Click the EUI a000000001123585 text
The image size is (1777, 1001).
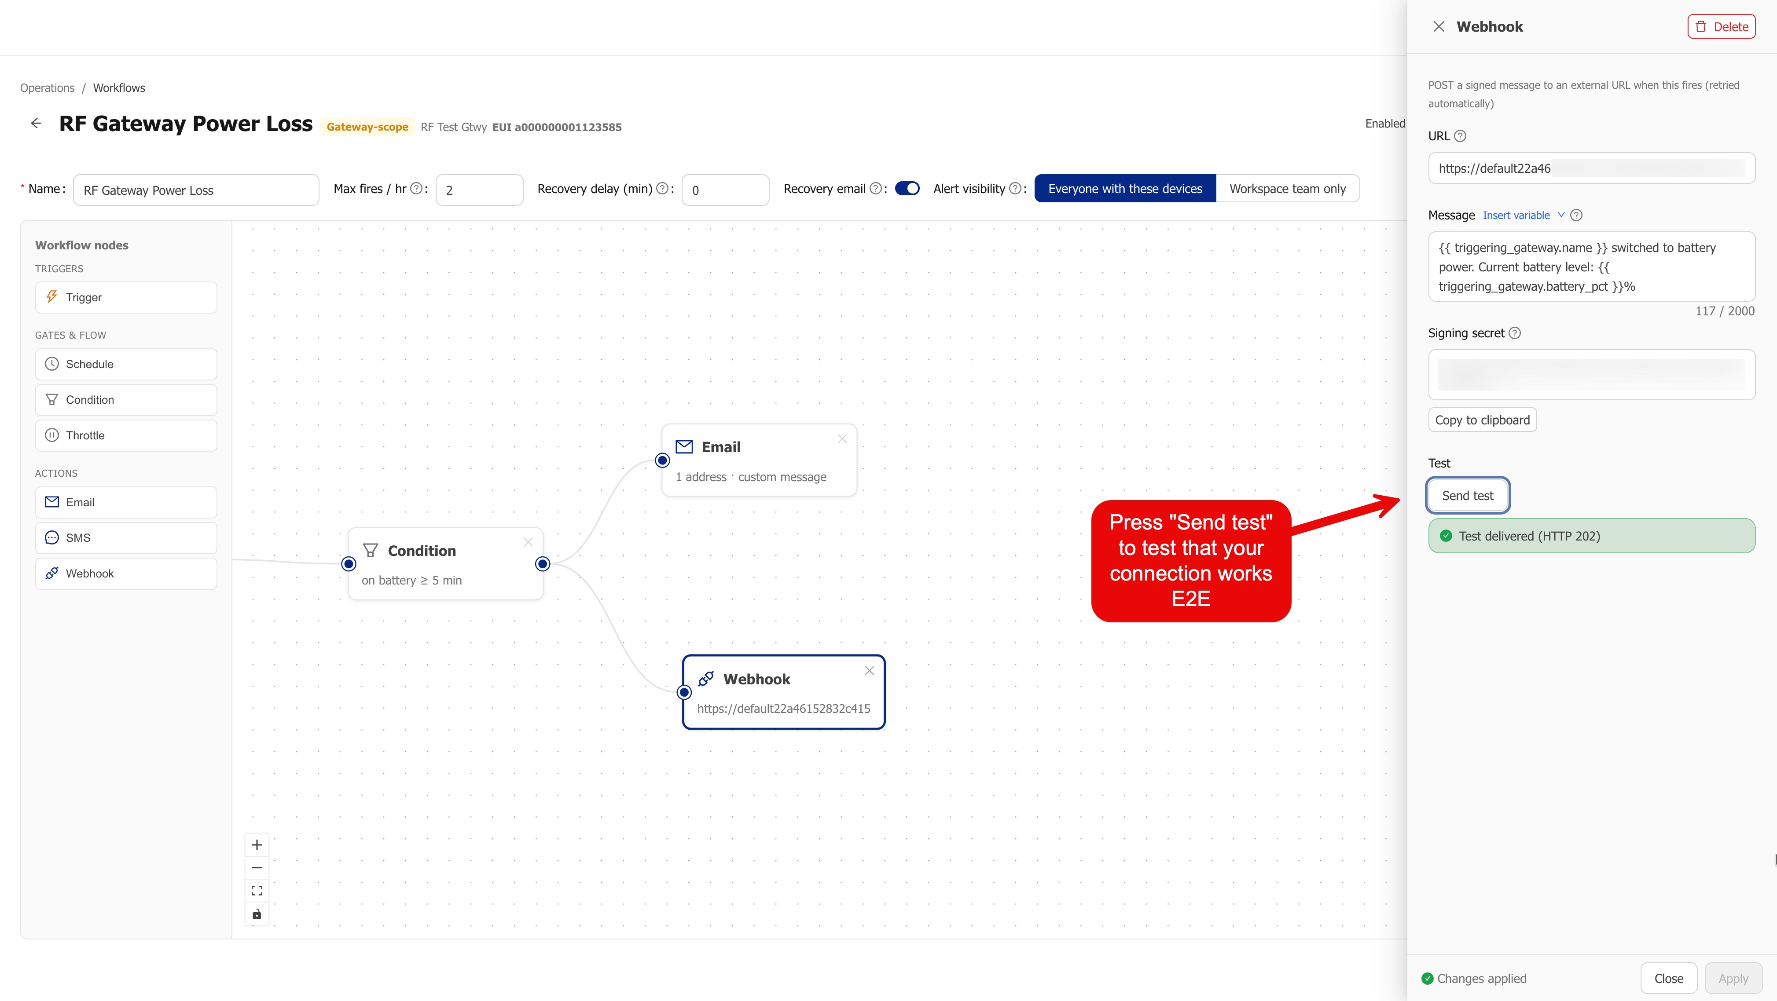[557, 128]
